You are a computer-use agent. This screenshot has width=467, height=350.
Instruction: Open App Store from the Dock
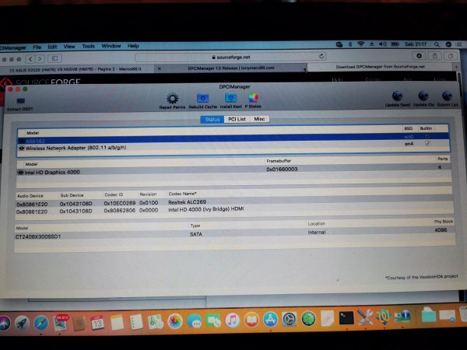(x=270, y=320)
